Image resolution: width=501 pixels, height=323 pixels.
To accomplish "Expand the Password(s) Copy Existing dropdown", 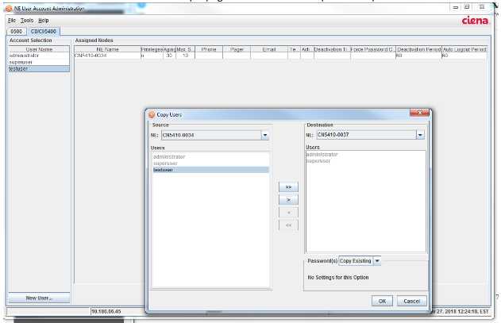I will coord(378,260).
